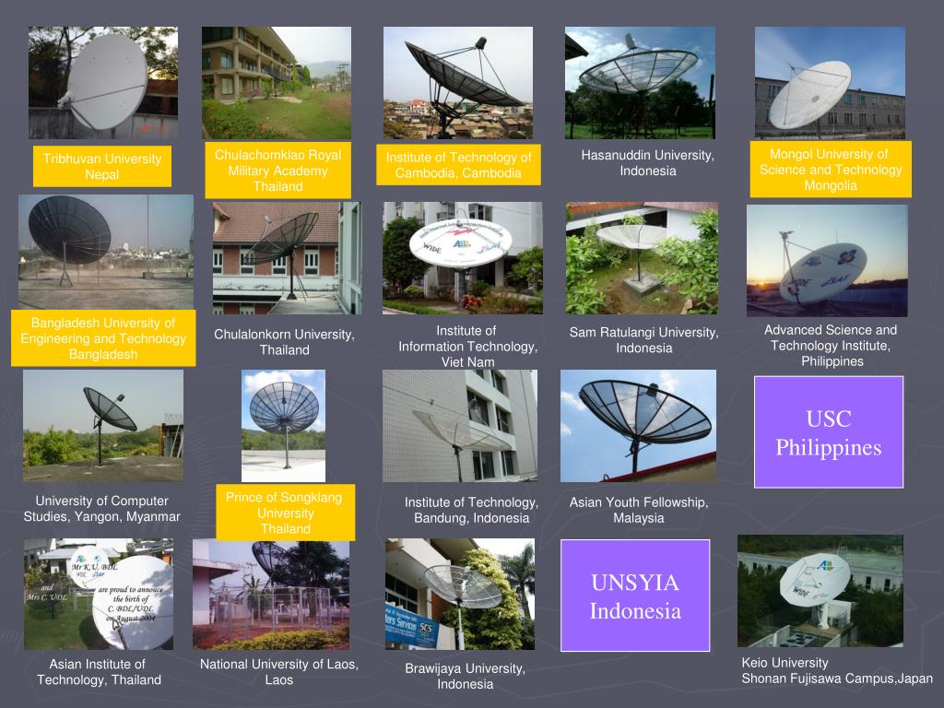Click the yellow Mongol University Mongolia label
Screen dimensions: 944x708
point(831,170)
